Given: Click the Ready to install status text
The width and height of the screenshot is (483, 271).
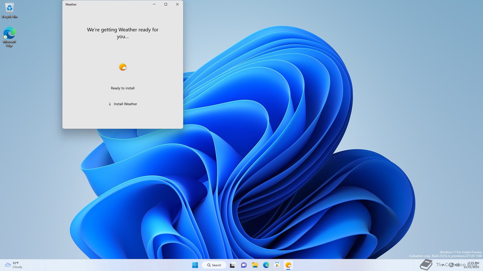Looking at the screenshot, I should (123, 88).
